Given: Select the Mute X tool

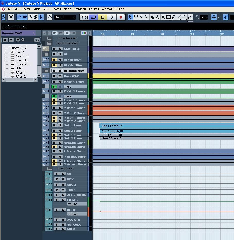Looking at the screenshot, I should (x=163, y=17).
